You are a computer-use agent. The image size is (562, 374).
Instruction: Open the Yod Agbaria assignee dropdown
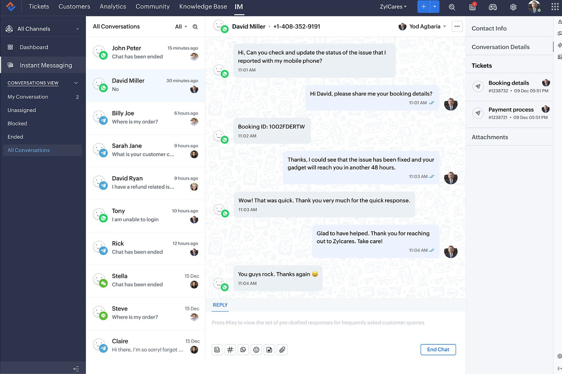click(x=422, y=27)
